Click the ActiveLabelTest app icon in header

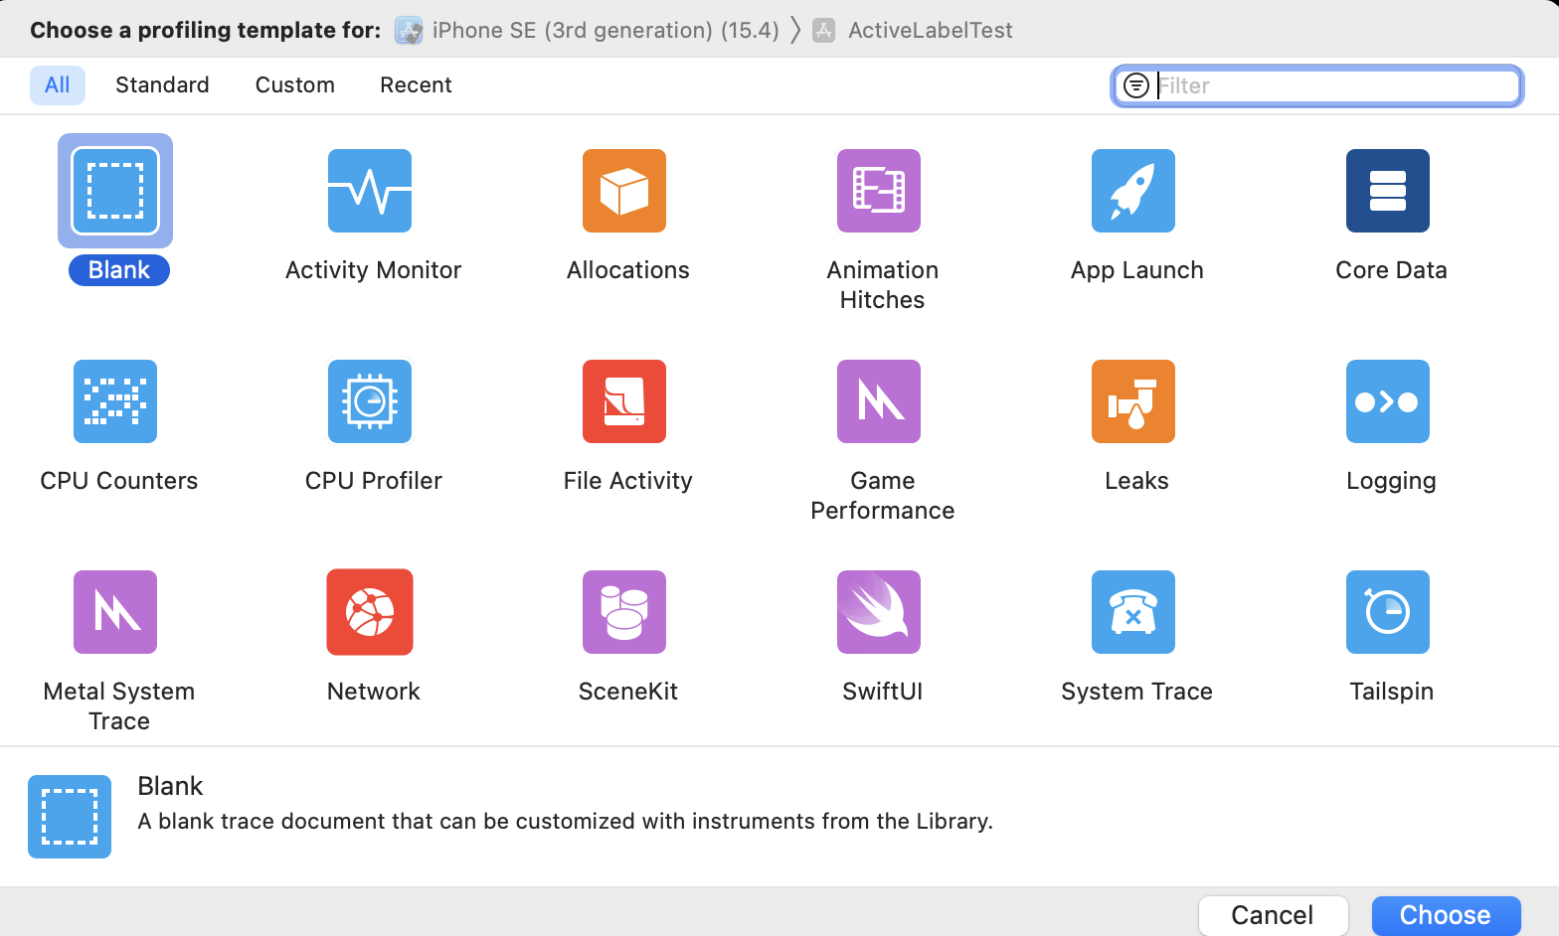[x=823, y=31]
